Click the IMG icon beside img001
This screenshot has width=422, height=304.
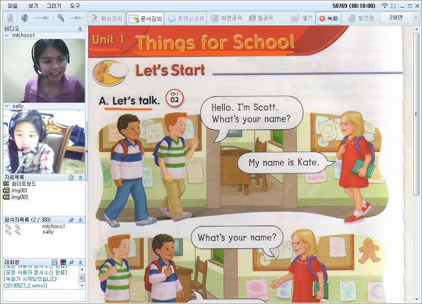6,190
